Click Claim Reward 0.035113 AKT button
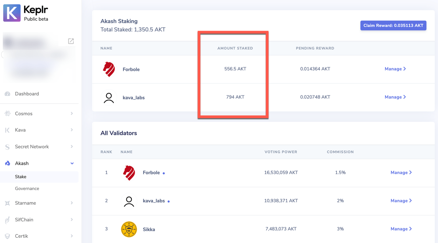 [x=393, y=26]
